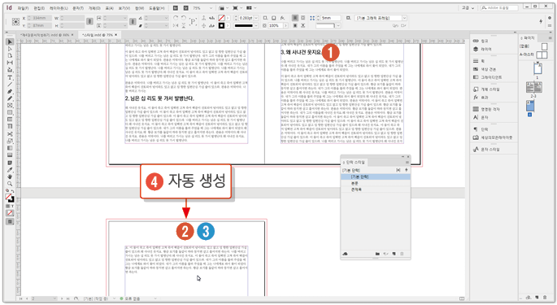This screenshot has width=557, height=305.
Task: Create new style in Paragraph Styles panel
Action: (x=394, y=254)
